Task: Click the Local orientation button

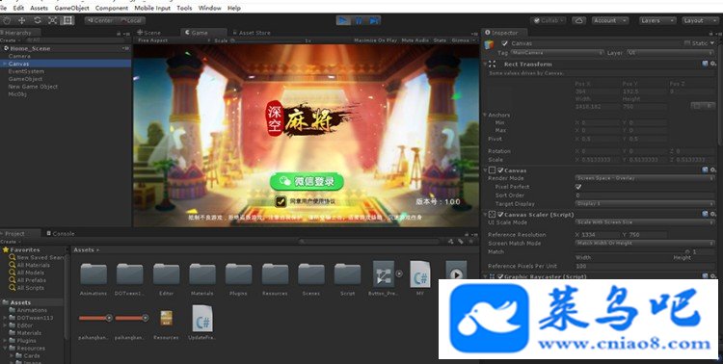Action: (x=131, y=21)
